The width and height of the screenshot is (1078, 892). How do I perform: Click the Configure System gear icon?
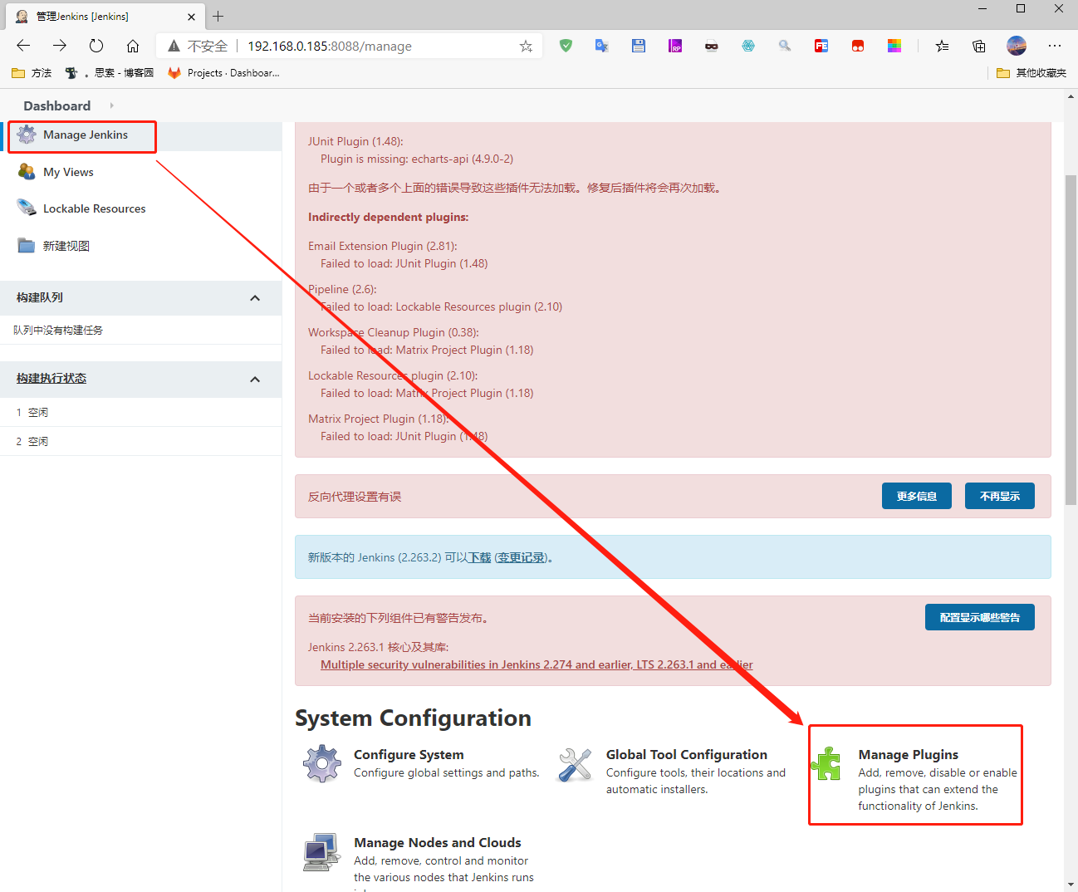click(322, 763)
